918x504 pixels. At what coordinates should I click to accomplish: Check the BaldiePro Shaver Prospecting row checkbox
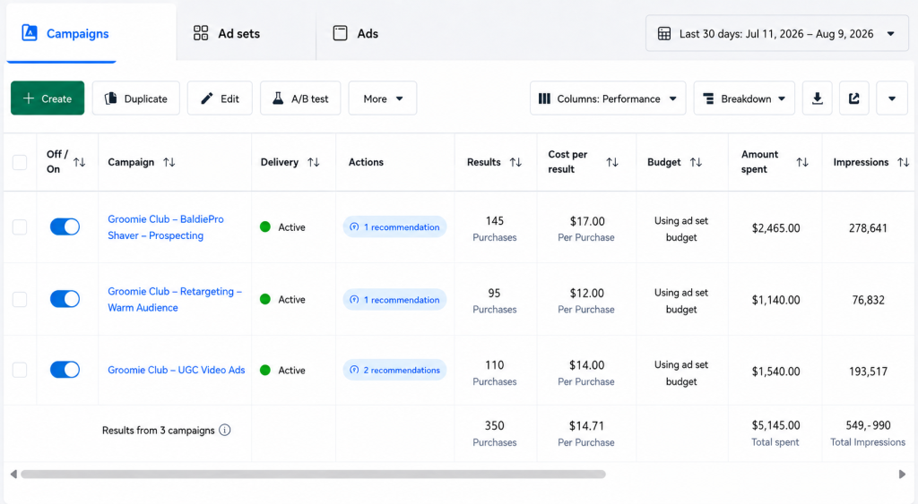(x=20, y=226)
